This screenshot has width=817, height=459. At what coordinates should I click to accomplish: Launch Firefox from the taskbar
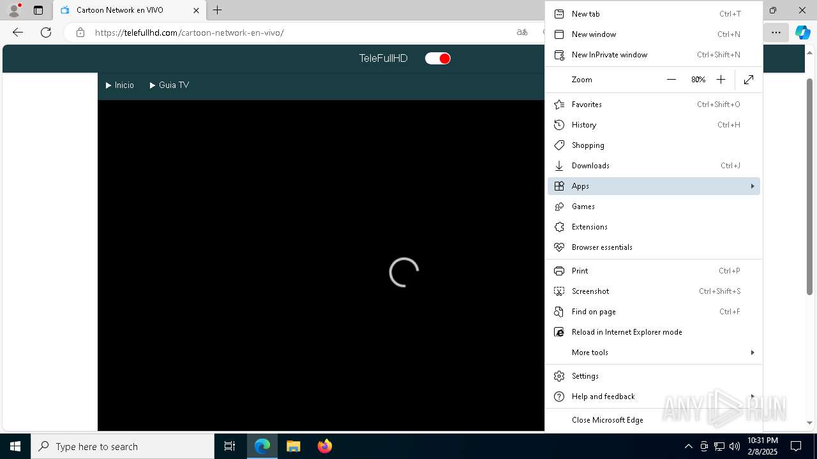coord(325,446)
